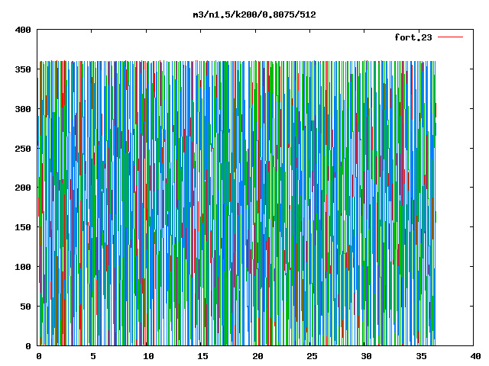Click y-axis label 400
This screenshot has height=366, width=489.
coord(23,30)
